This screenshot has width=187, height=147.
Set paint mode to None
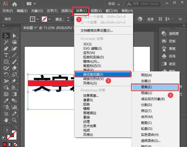coord(15,145)
